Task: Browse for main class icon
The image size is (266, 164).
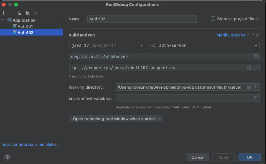Action: 256,56
